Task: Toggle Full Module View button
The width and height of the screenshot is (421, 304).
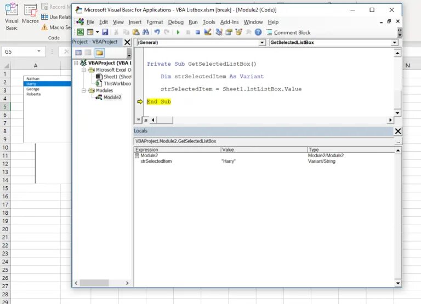Action: click(x=145, y=120)
